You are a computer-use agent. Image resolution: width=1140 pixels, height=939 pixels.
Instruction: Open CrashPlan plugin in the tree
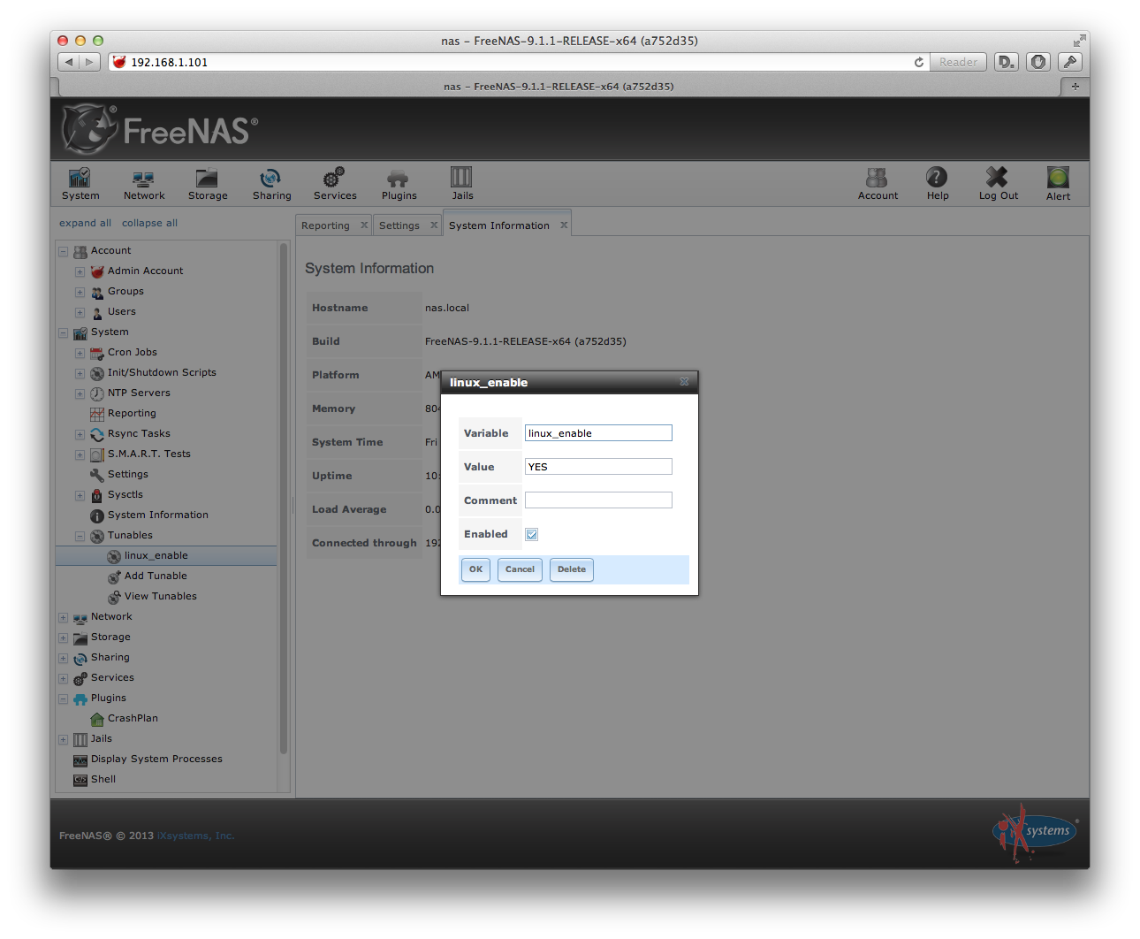pos(133,718)
